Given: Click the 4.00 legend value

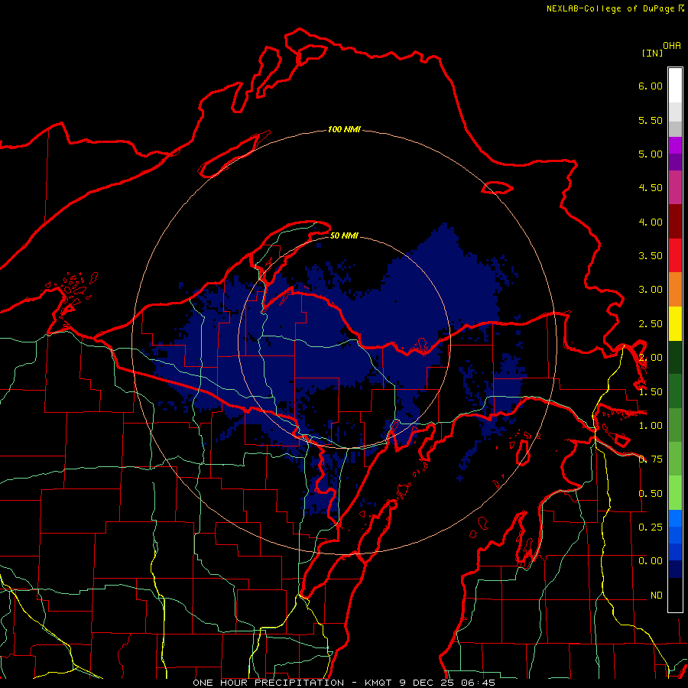Looking at the screenshot, I should point(651,222).
